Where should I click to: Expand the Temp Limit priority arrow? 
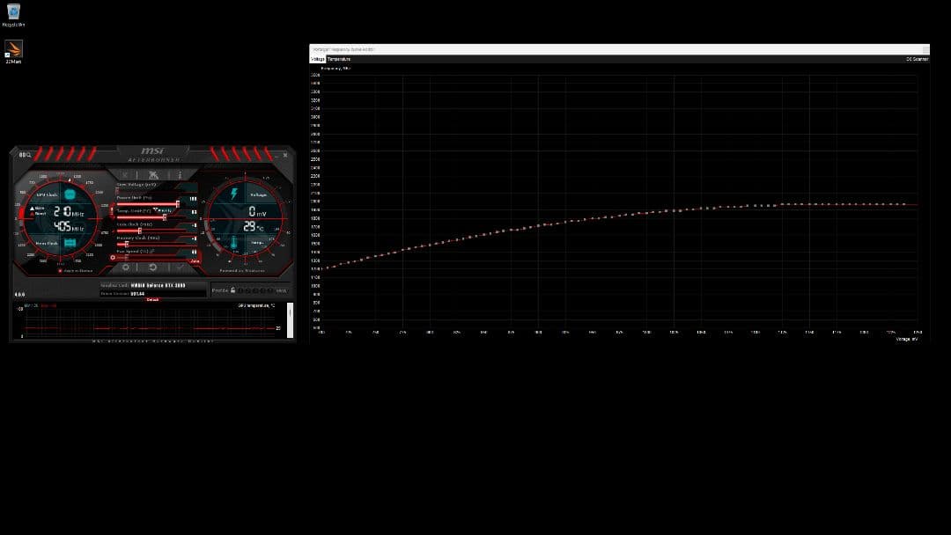pos(156,209)
